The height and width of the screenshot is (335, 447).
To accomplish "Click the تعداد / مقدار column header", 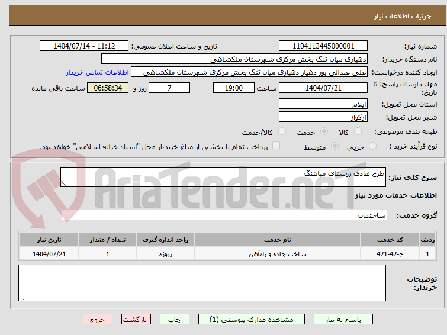I will 108,240.
